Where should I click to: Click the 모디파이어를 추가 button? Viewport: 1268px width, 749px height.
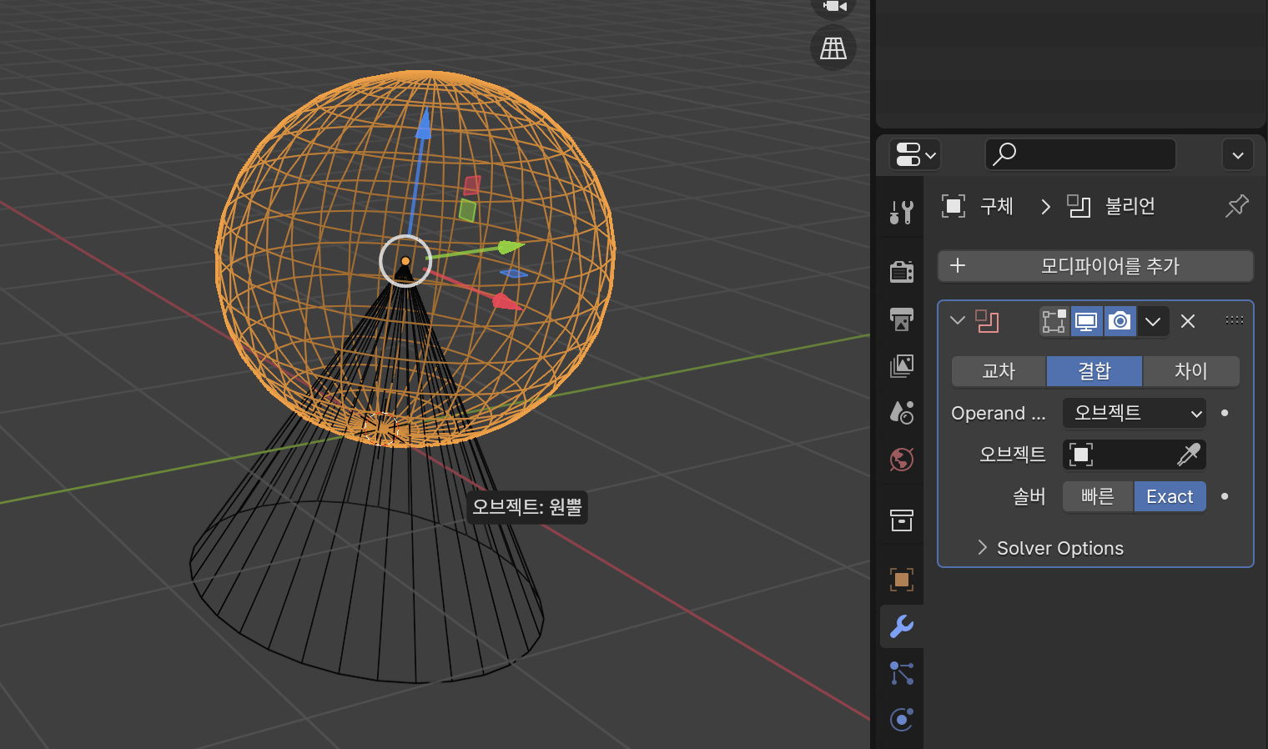pyautogui.click(x=1095, y=266)
